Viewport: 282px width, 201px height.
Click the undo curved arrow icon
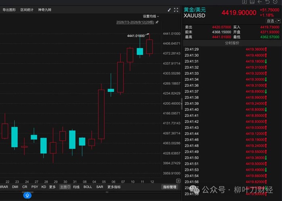[x=267, y=2]
